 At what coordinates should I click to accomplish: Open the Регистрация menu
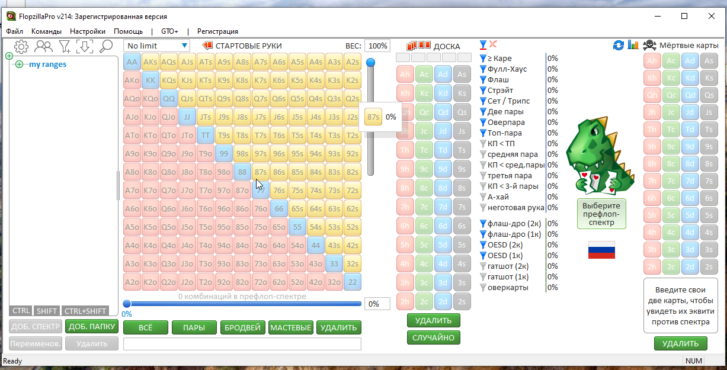pos(217,31)
